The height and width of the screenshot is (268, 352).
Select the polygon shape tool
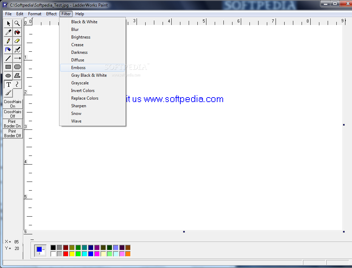click(17, 76)
